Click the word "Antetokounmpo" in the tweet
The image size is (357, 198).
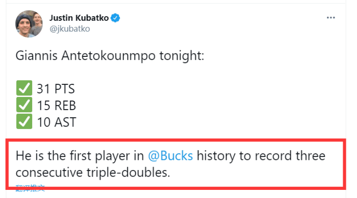pyautogui.click(x=108, y=55)
